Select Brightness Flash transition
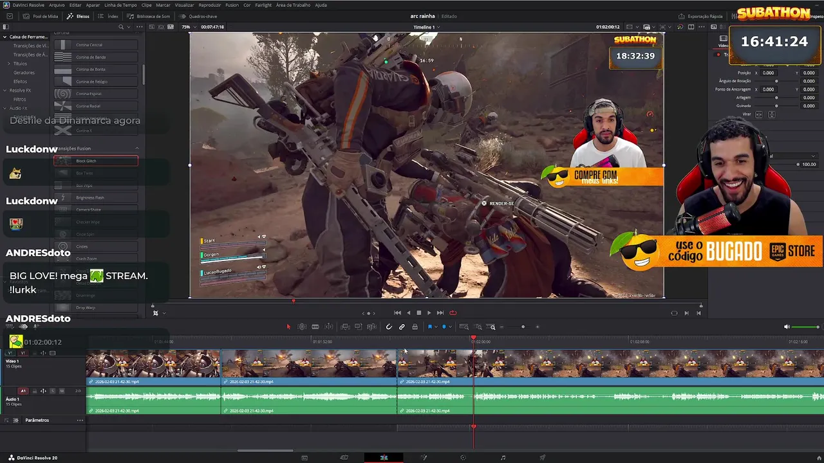The width and height of the screenshot is (824, 463). click(x=96, y=197)
